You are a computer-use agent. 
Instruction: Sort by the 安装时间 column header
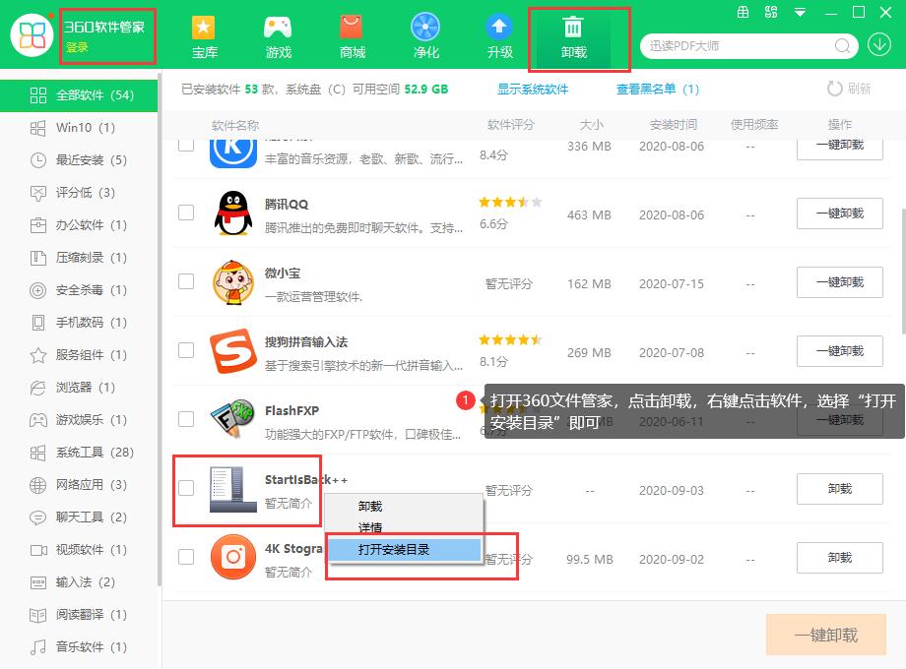(674, 125)
